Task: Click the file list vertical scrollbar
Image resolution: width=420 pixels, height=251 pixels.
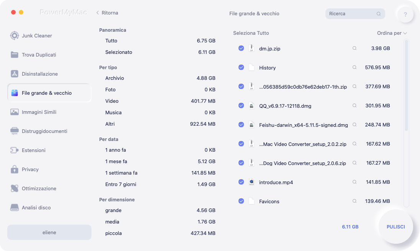Action: (x=406, y=85)
